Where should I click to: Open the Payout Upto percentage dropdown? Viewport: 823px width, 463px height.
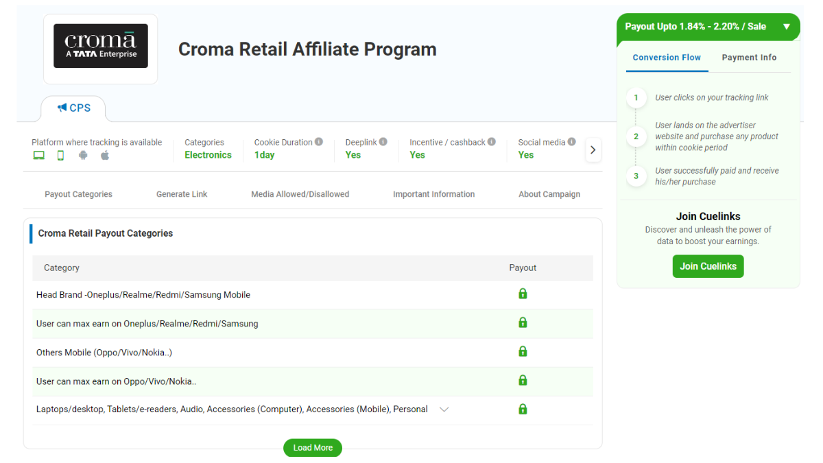(786, 27)
